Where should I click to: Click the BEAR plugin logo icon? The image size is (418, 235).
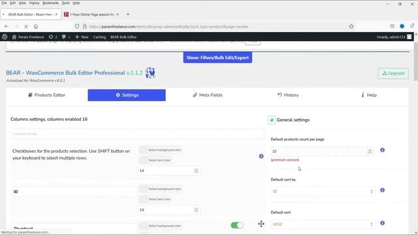[150, 72]
